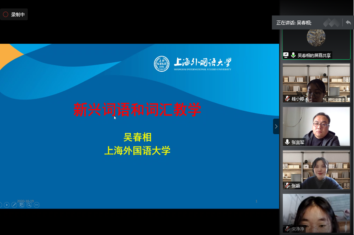Click the red recording circle icon
Image resolution: width=354 pixels, height=235 pixels.
(6, 14)
